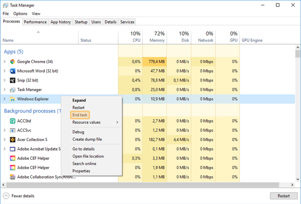Sort processes by GPU column

pyautogui.click(x=228, y=37)
